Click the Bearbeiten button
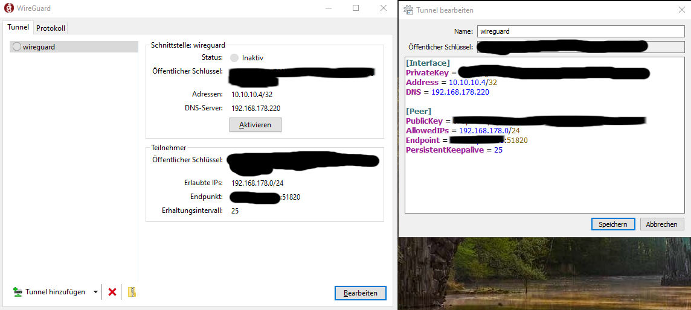 pyautogui.click(x=361, y=293)
